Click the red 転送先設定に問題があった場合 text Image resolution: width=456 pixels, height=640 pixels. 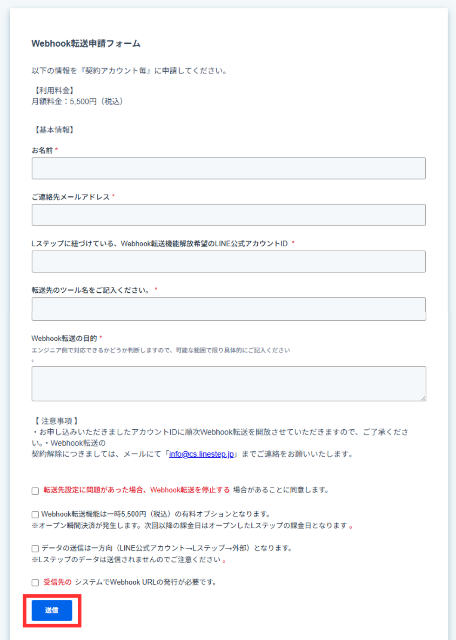pyautogui.click(x=93, y=490)
